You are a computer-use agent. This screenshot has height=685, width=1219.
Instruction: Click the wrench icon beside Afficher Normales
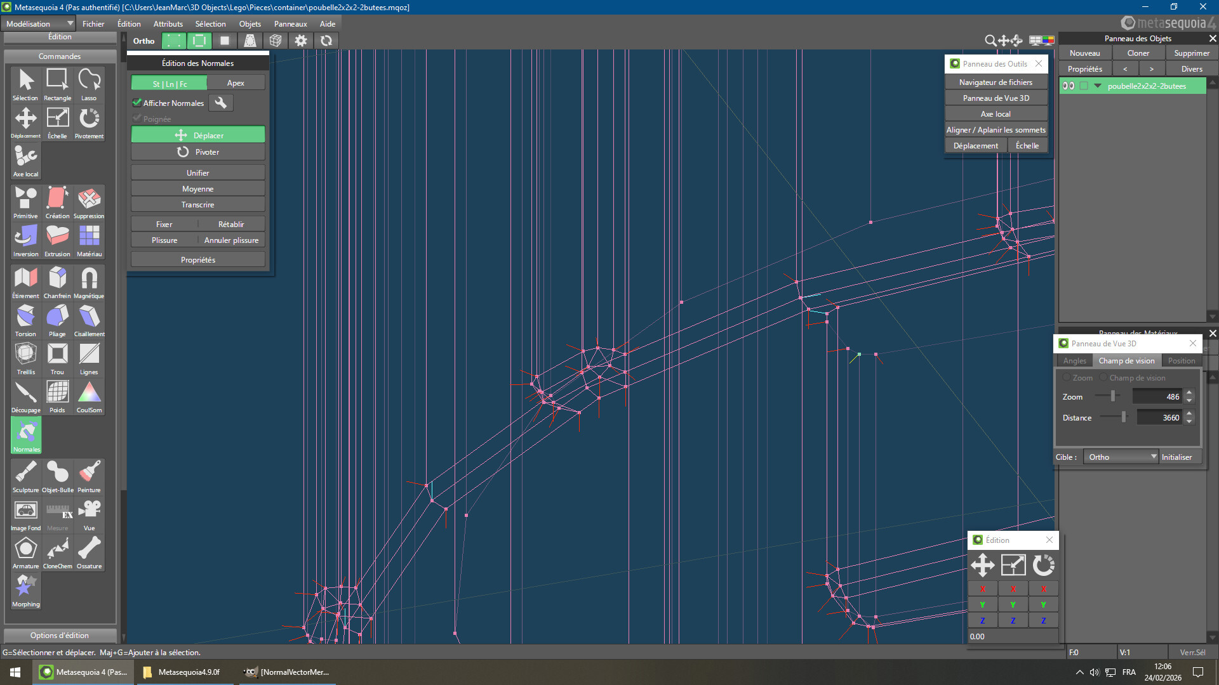tap(220, 103)
